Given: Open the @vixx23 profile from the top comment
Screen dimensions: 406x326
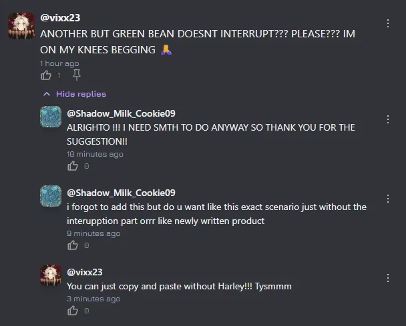Looking at the screenshot, I should [x=60, y=18].
